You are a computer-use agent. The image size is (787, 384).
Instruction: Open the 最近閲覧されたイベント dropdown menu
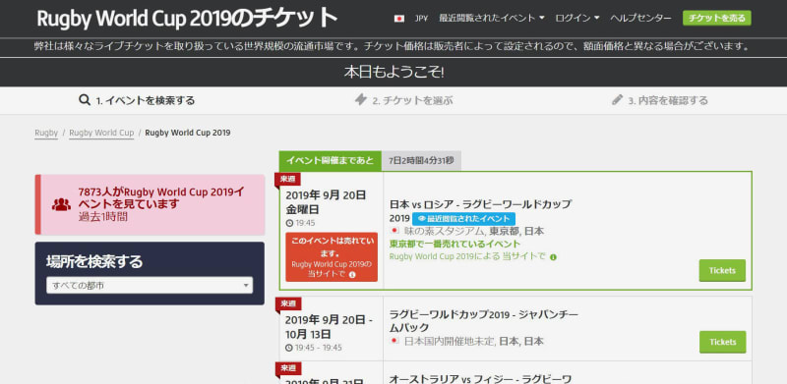(x=491, y=19)
